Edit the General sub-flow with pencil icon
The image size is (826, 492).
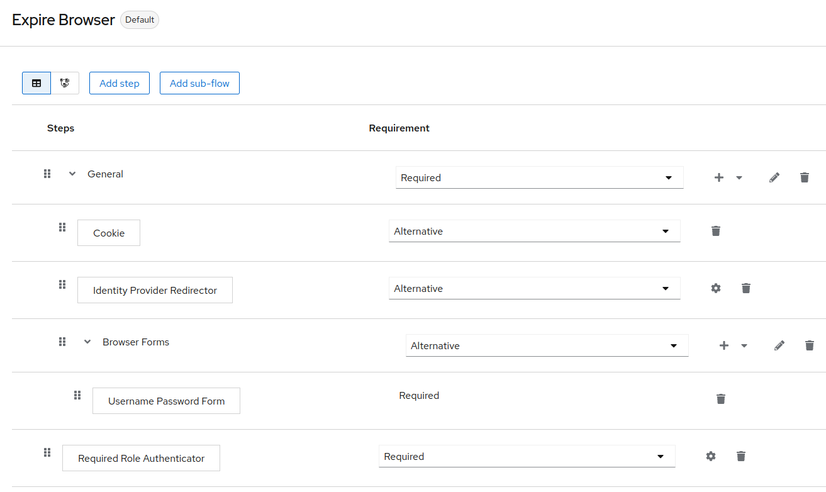774,178
